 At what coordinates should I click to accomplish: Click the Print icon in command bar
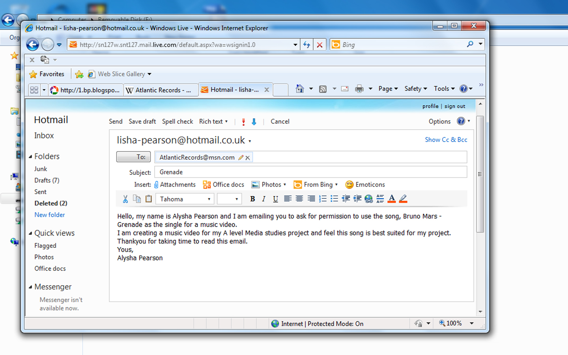359,89
